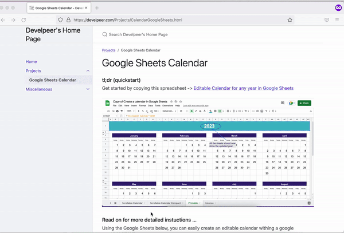Click the Projects breadcrumb link
This screenshot has width=344, height=233.
(108, 50)
